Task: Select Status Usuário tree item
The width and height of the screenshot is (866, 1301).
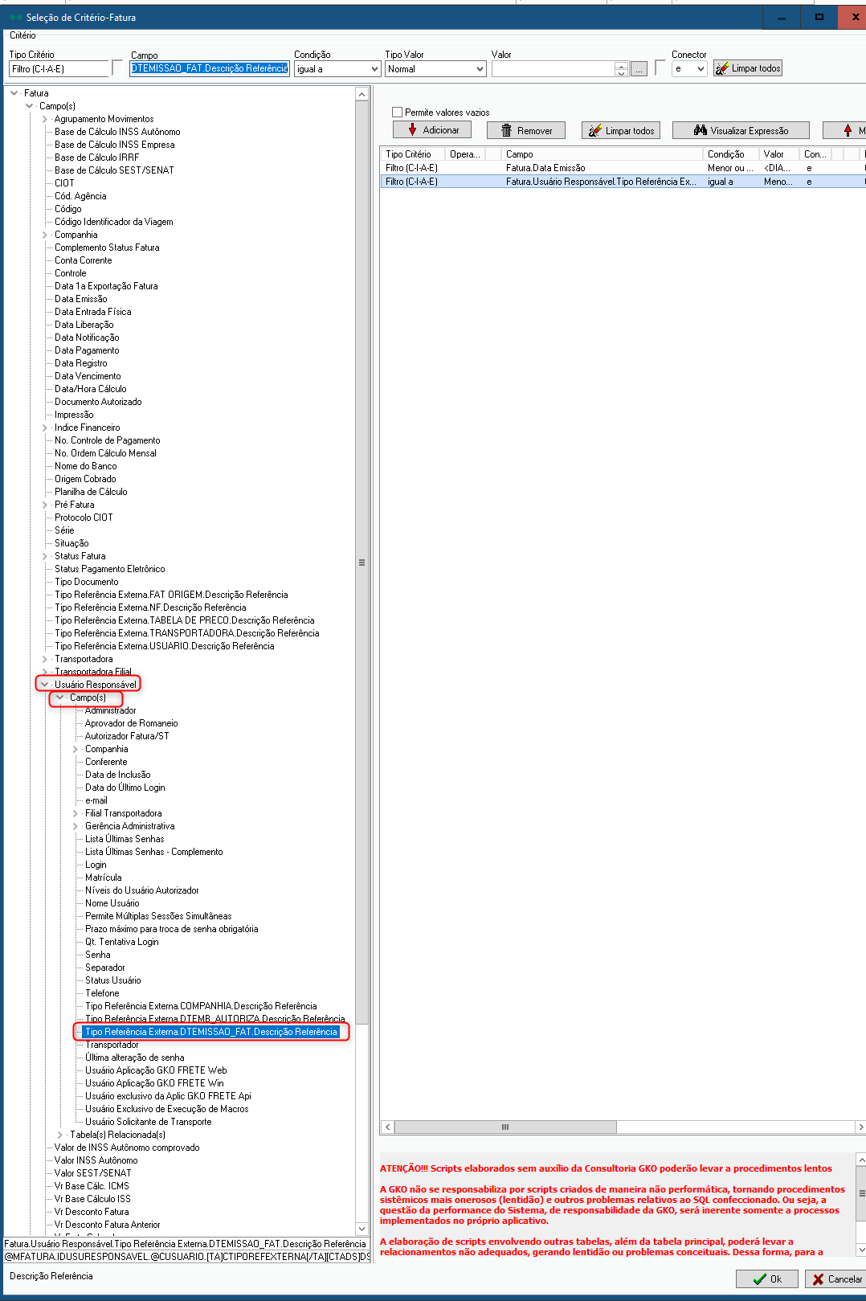Action: pos(112,980)
